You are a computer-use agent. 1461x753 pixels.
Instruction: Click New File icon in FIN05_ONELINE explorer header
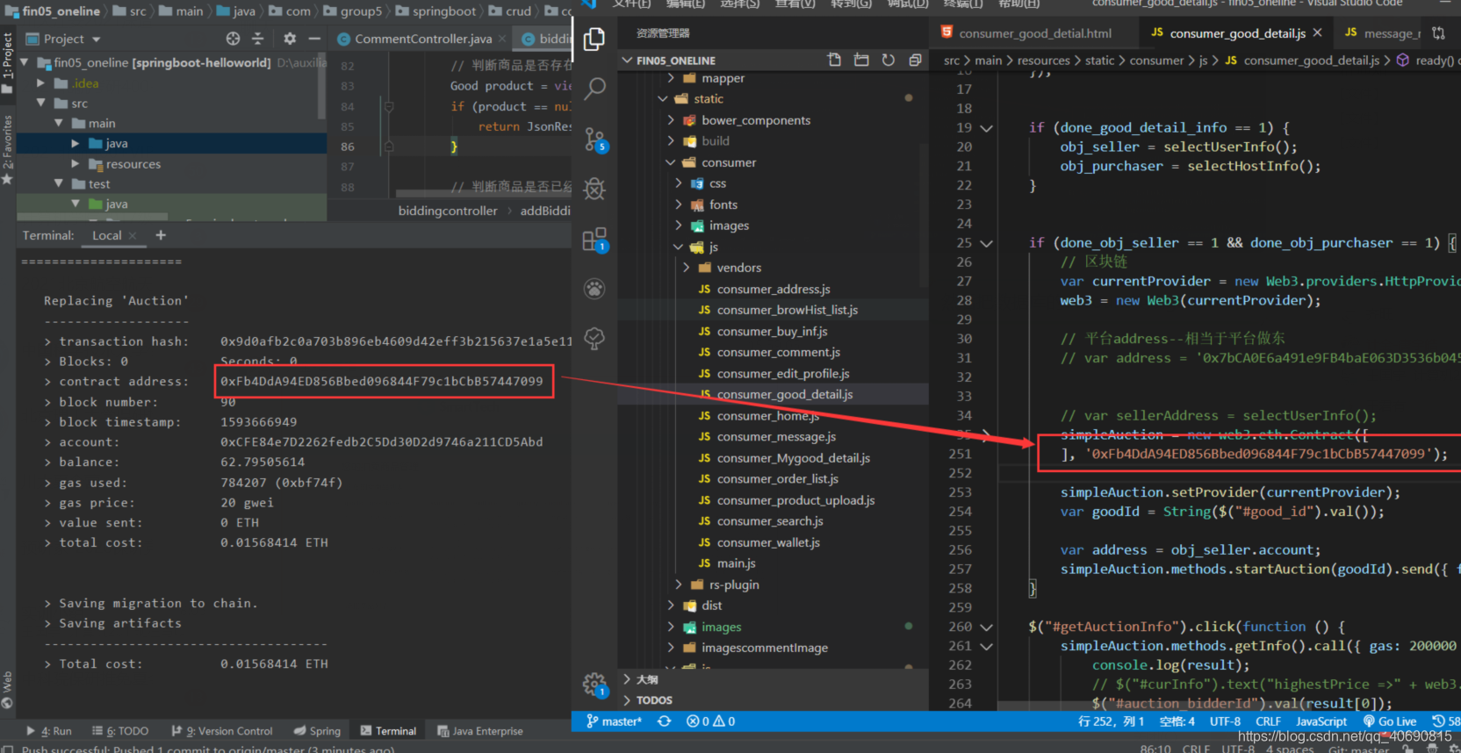click(834, 60)
